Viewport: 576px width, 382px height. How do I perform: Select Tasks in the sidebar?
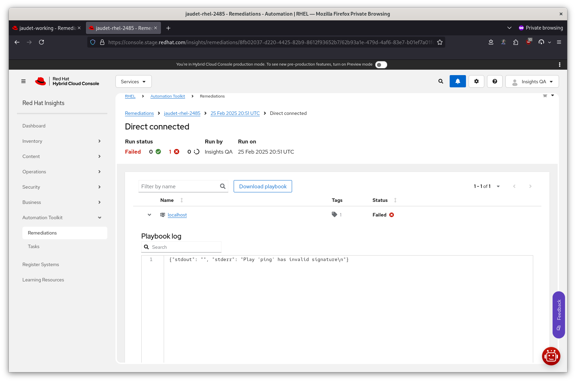point(34,246)
